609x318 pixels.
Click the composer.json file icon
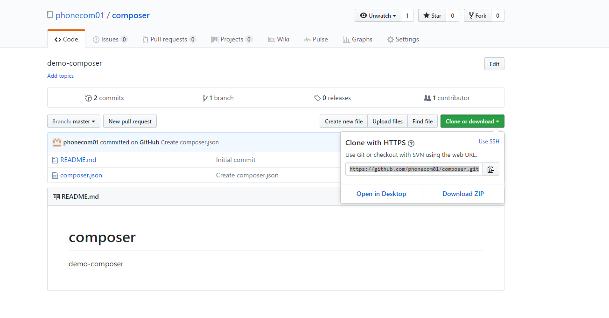click(x=55, y=176)
